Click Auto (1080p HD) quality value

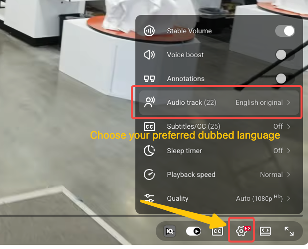tap(259, 198)
